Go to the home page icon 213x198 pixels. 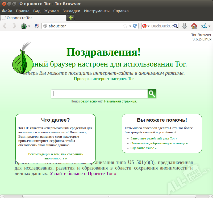pos(194,26)
